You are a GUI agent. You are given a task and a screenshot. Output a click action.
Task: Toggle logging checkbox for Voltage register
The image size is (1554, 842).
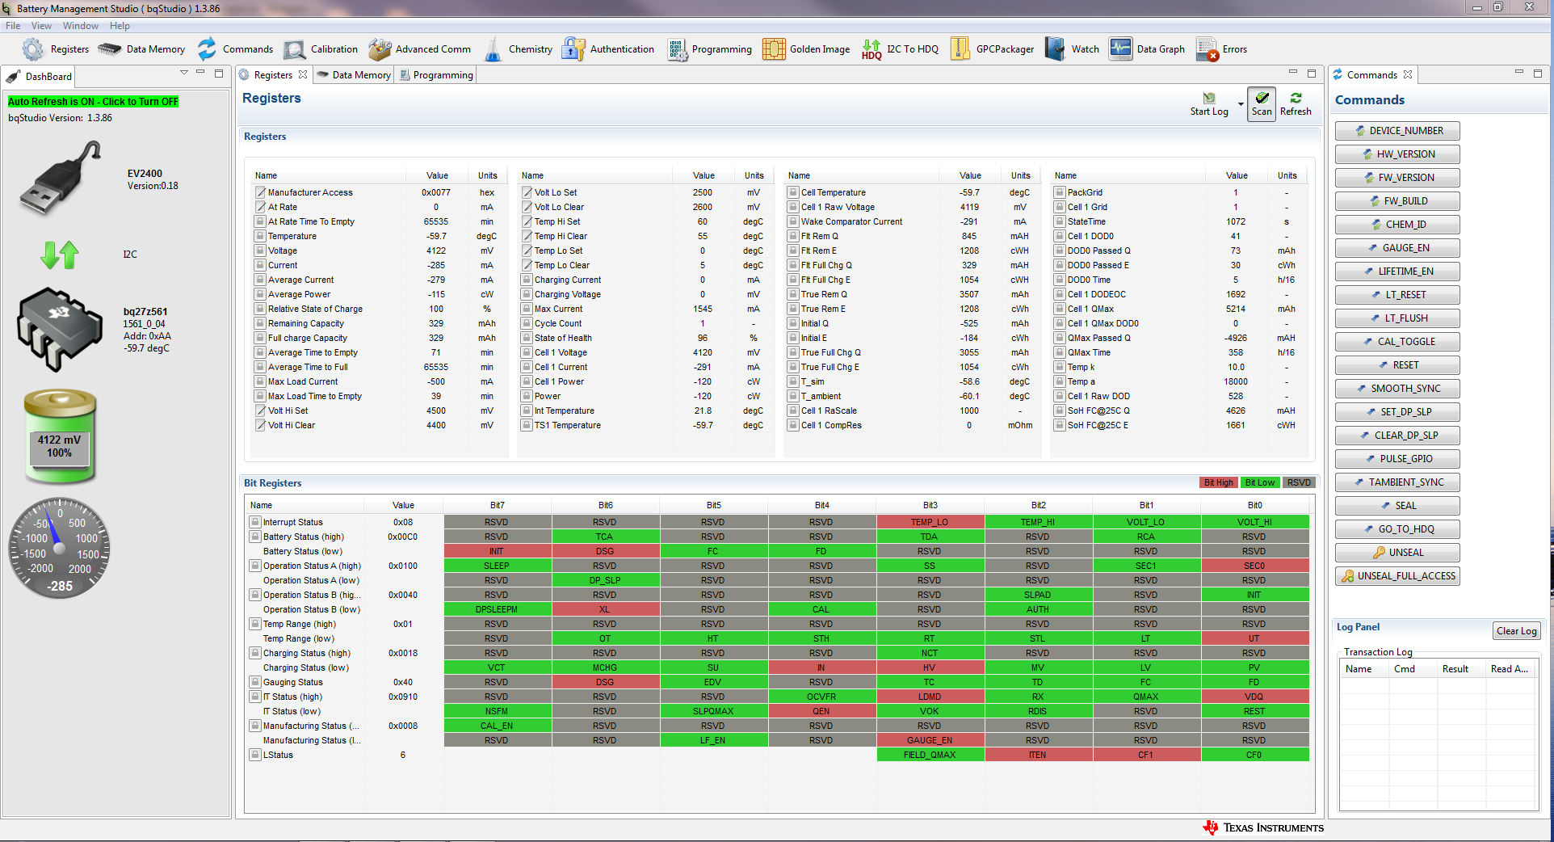click(x=260, y=250)
